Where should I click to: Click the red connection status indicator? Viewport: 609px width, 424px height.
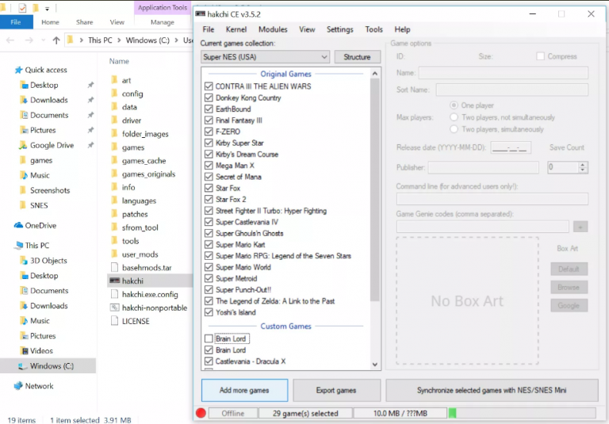coord(201,413)
